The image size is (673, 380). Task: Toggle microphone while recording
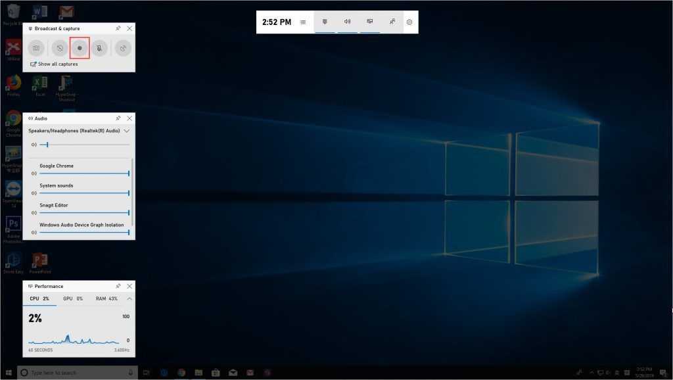pyautogui.click(x=99, y=48)
